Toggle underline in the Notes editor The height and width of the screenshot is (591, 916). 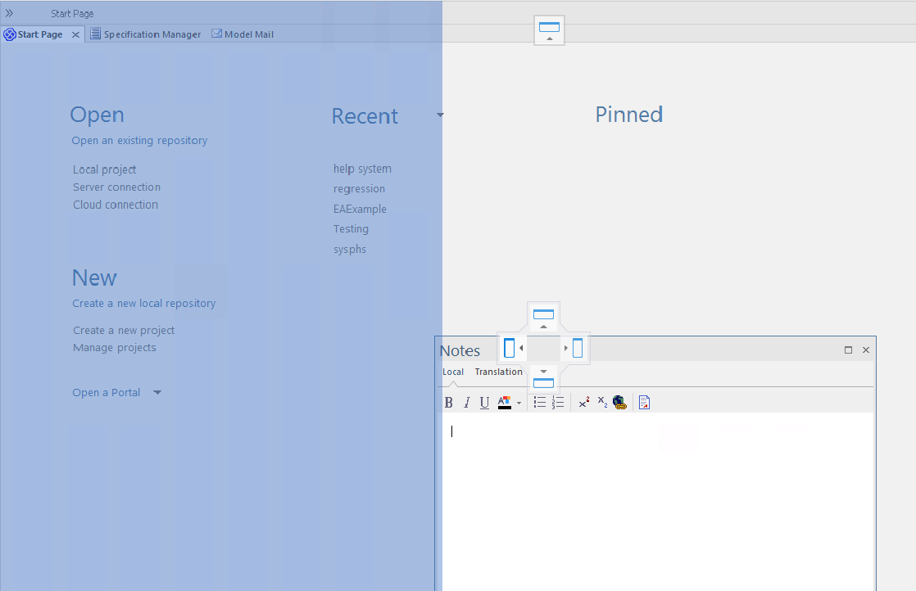[x=484, y=402]
